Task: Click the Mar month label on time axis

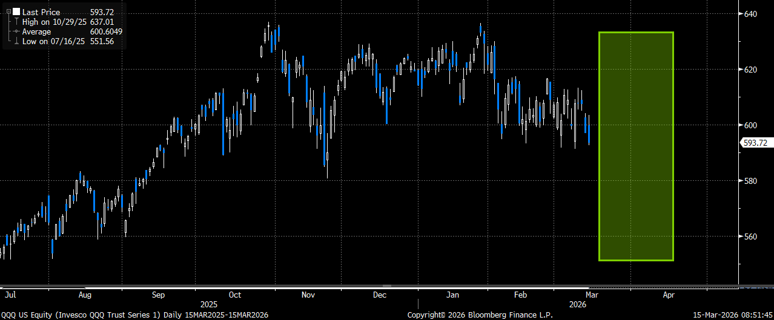Action: (x=592, y=295)
